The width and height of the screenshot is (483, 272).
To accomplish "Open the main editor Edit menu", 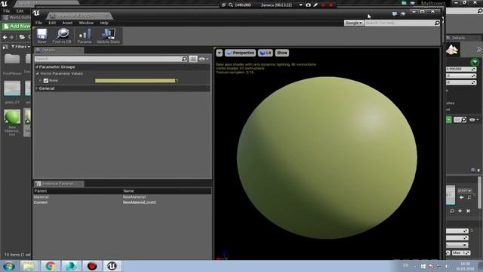I will [20, 11].
